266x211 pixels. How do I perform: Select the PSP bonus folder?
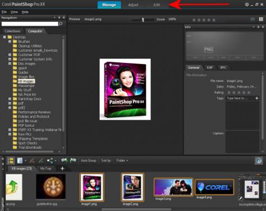click(26, 125)
